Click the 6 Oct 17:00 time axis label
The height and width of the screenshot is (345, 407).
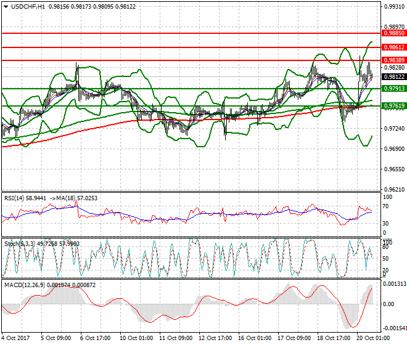95,338
